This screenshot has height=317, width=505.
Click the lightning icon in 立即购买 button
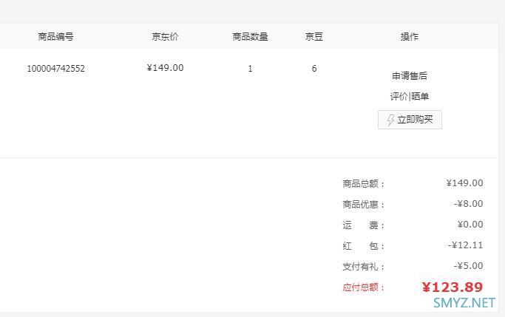[x=390, y=120]
